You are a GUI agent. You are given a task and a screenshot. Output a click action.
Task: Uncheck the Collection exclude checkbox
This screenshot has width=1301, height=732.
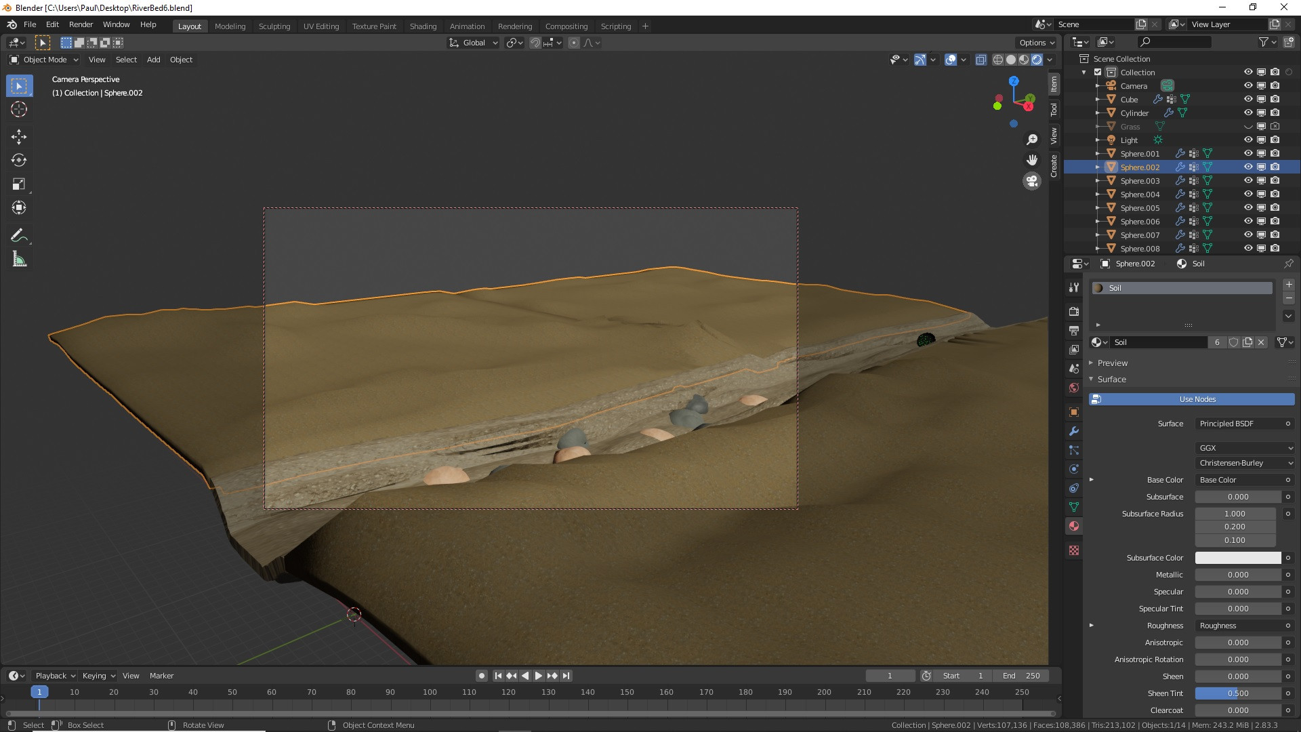click(1098, 73)
